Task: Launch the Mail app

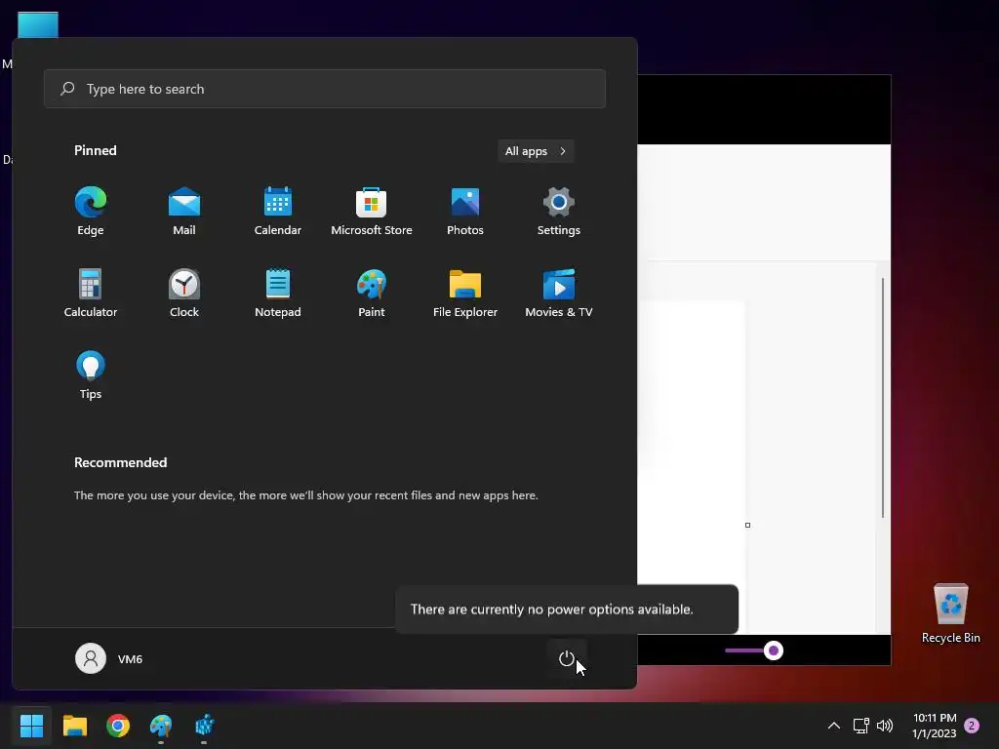Action: tap(184, 212)
